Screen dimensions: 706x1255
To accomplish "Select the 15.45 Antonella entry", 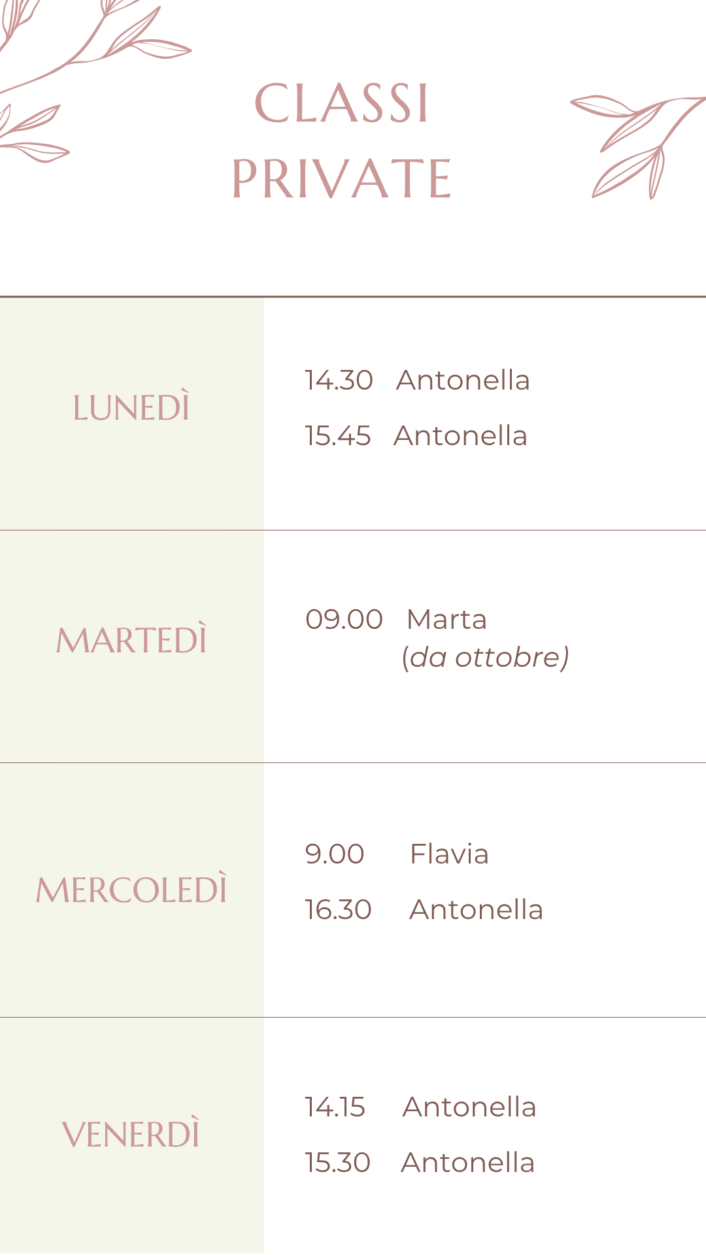I will [416, 436].
